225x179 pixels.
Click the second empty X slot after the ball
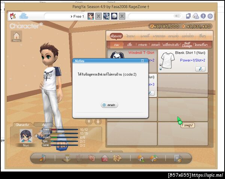click(x=122, y=16)
